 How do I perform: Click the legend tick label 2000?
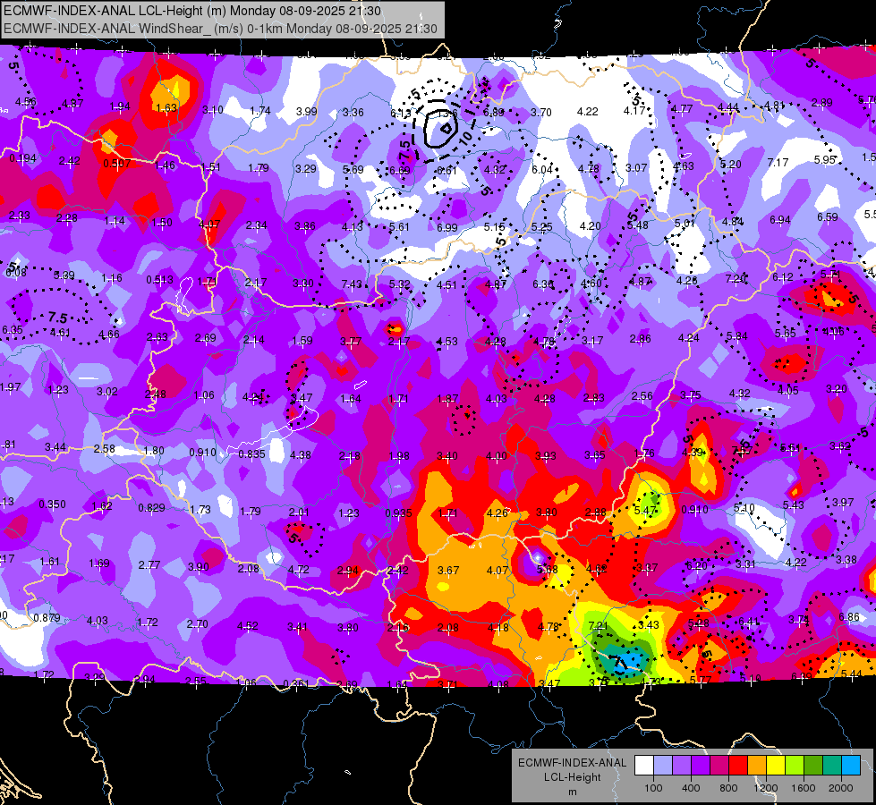pyautogui.click(x=841, y=788)
